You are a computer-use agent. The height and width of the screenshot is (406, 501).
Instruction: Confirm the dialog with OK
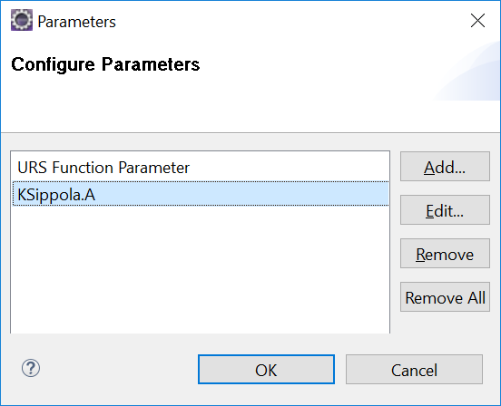pos(266,370)
